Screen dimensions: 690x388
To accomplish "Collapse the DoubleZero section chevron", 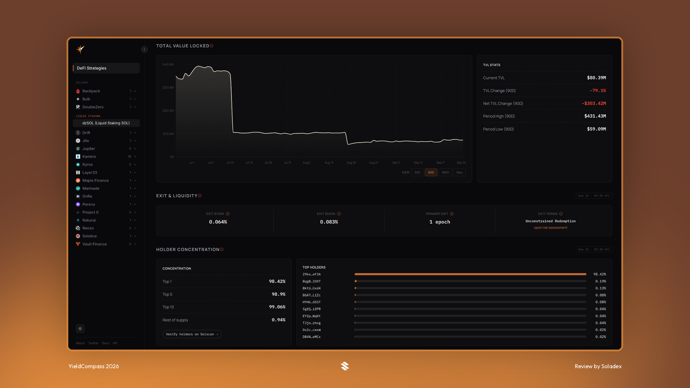I will pos(135,107).
